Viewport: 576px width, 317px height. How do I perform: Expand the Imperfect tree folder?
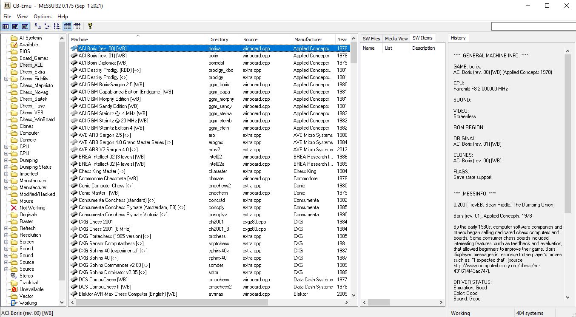coord(6,174)
